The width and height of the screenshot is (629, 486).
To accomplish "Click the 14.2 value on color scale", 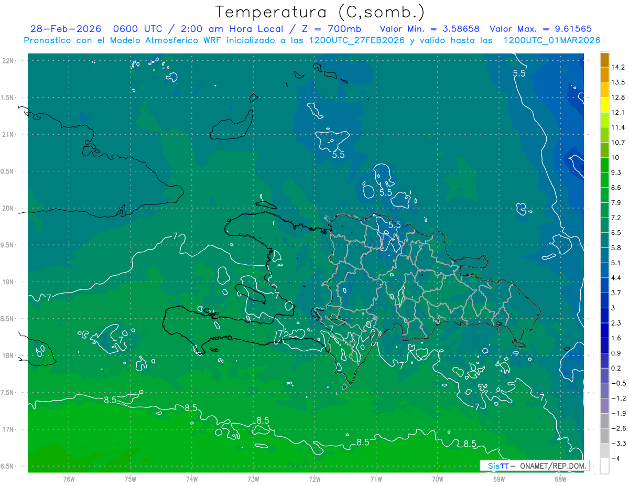I will [x=619, y=67].
